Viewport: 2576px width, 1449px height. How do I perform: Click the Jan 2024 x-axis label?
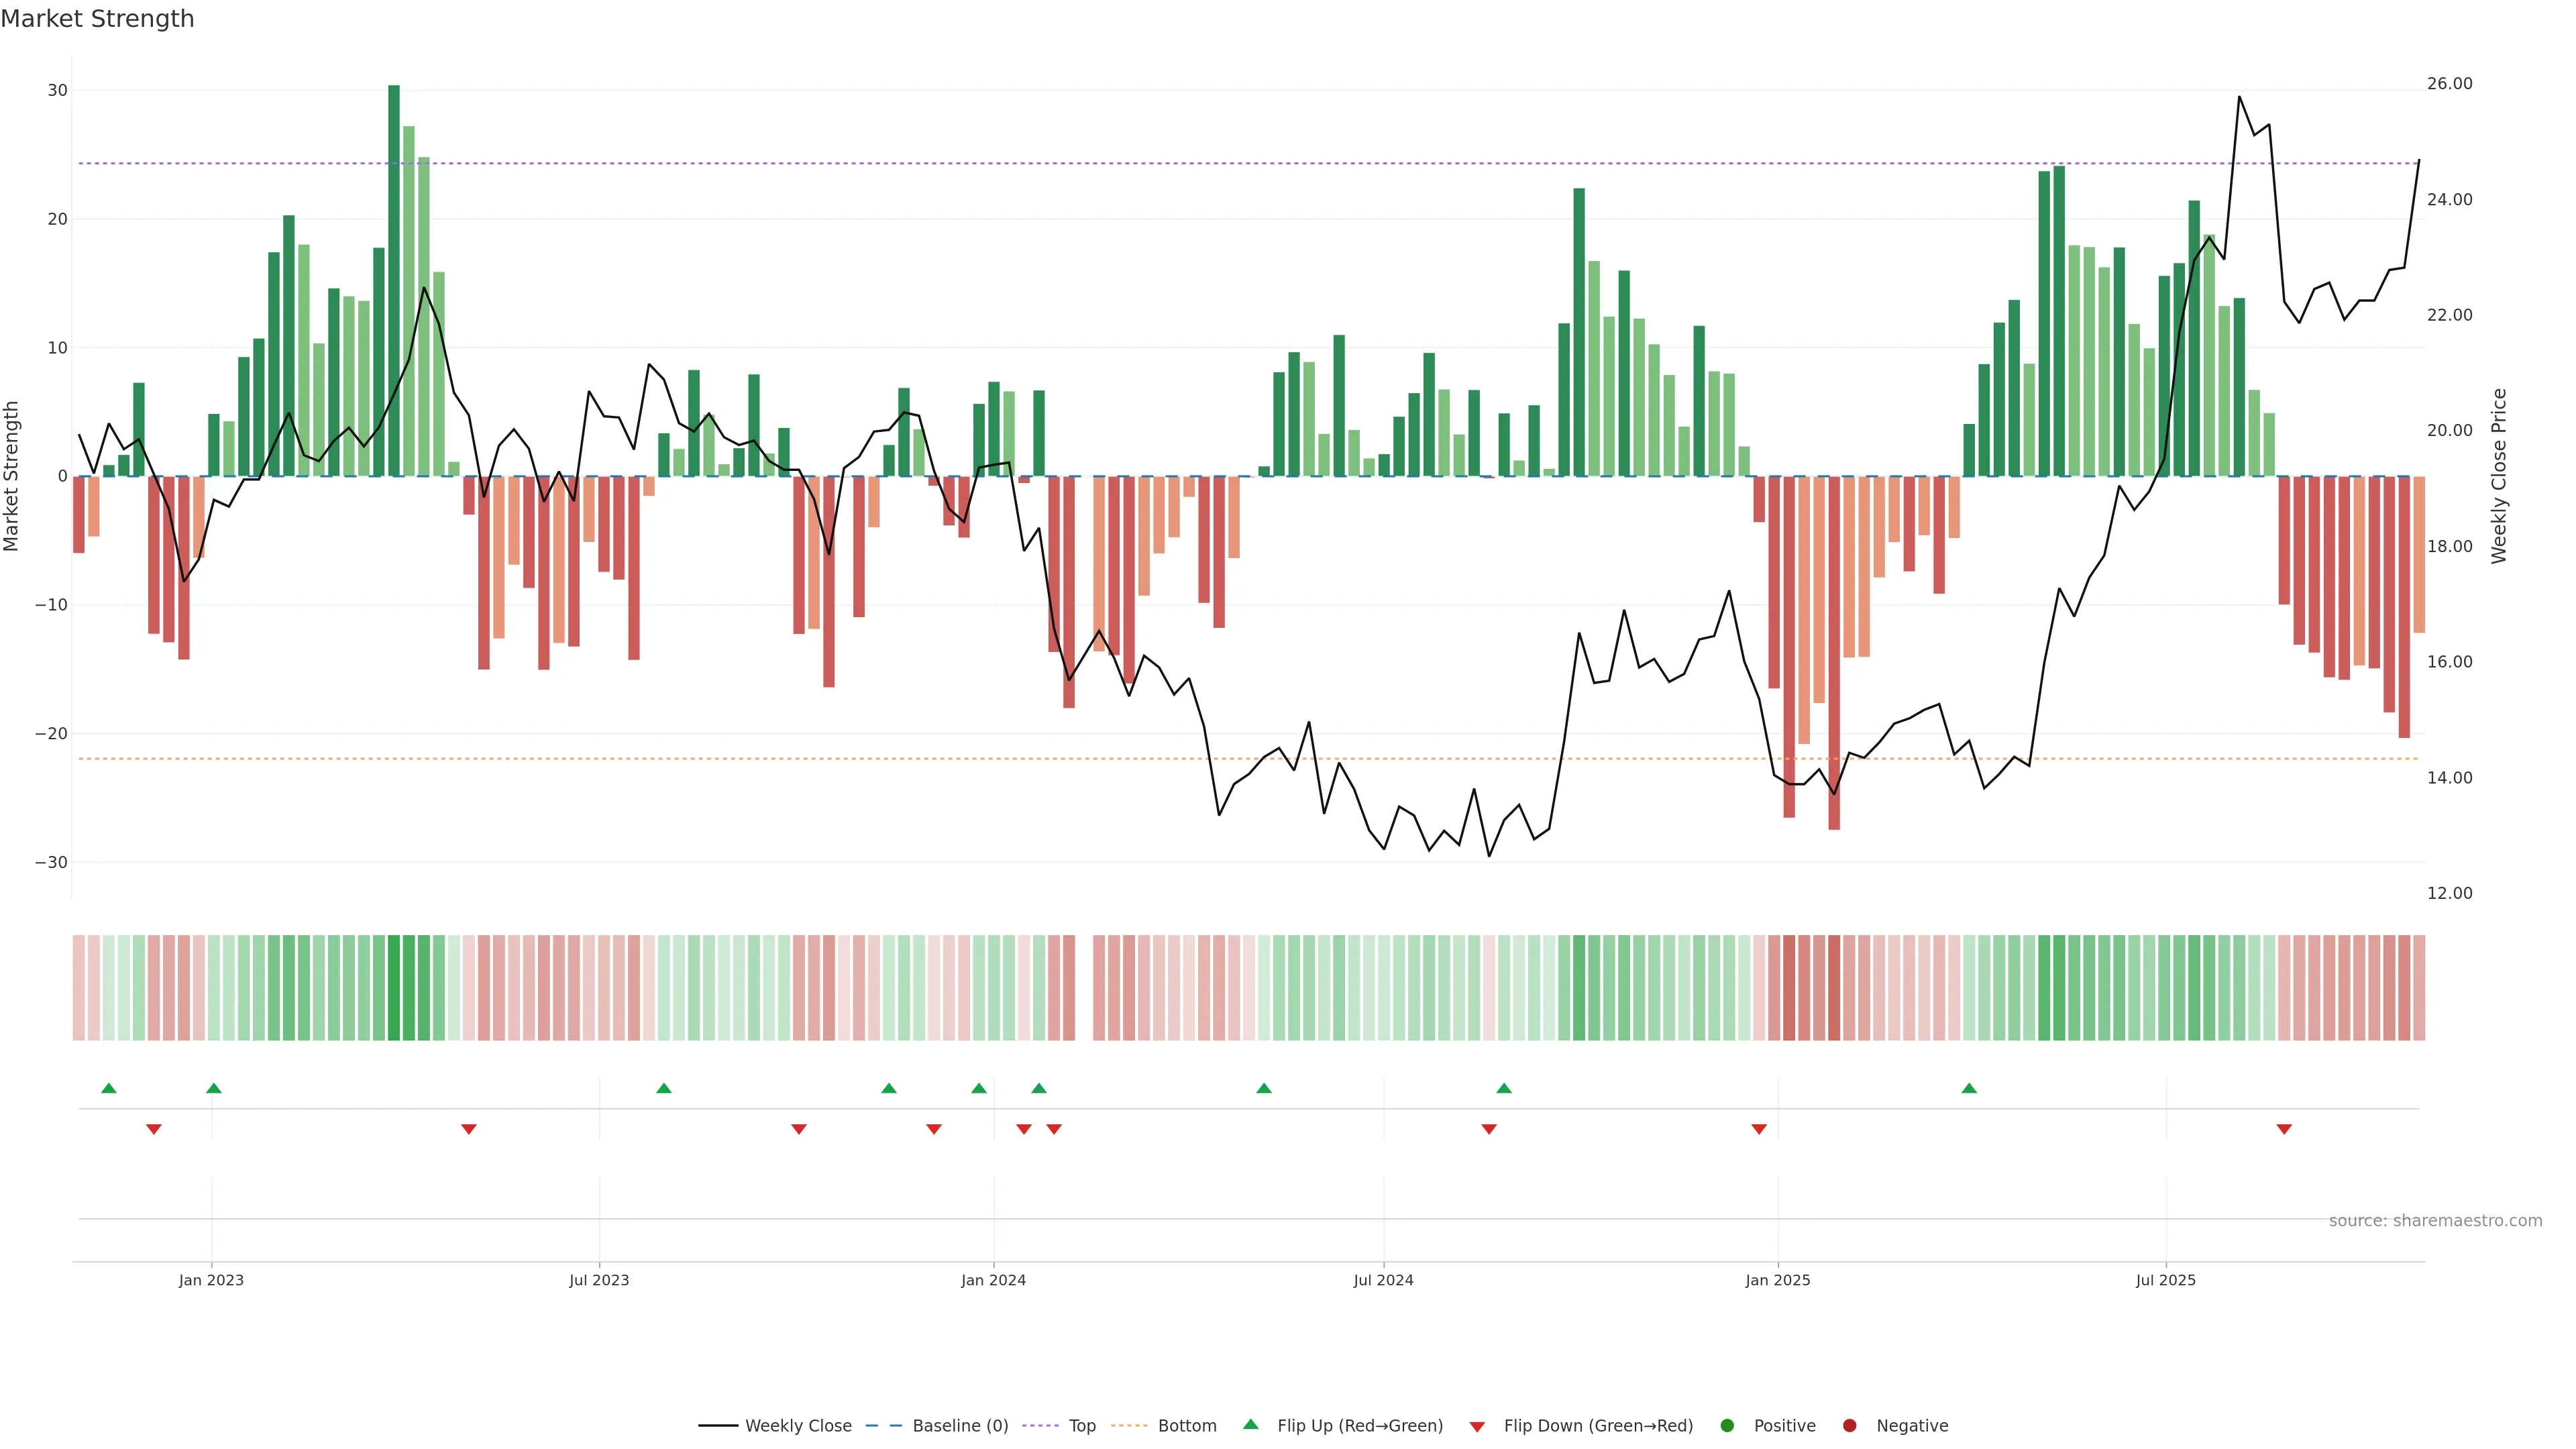[x=993, y=1280]
